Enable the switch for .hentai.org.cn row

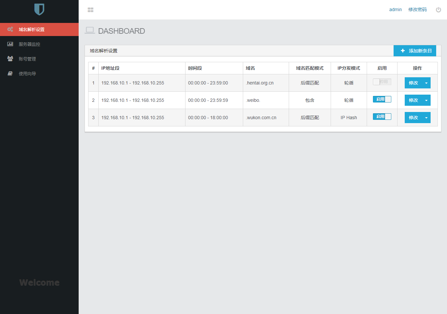(x=382, y=82)
